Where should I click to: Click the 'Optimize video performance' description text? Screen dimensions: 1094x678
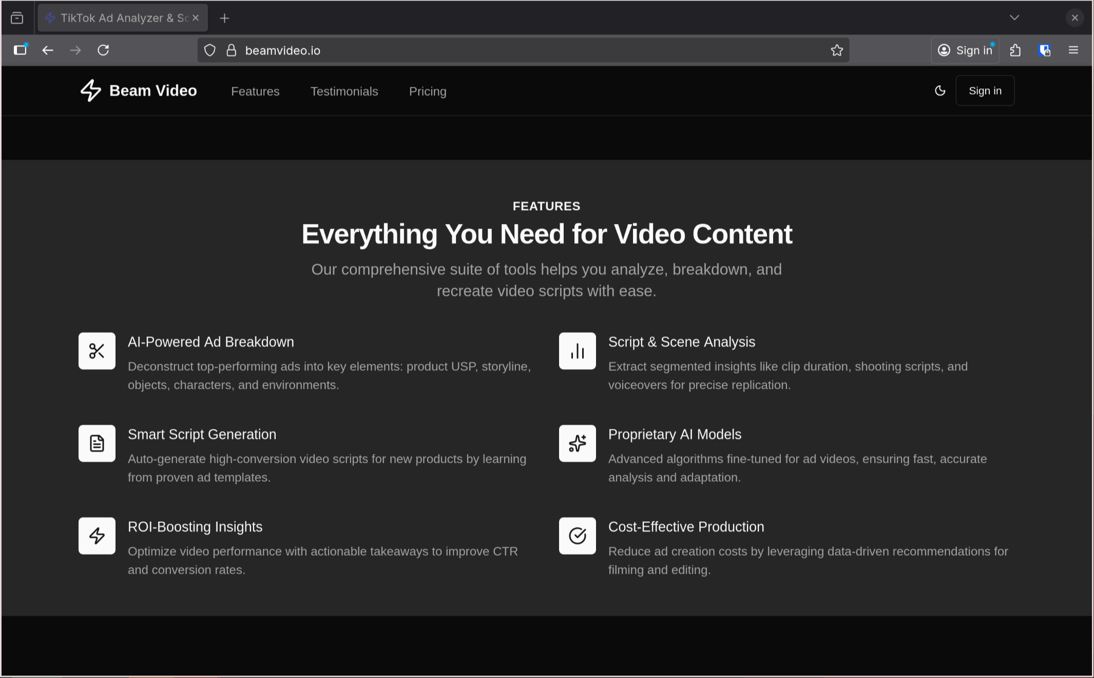coord(323,560)
